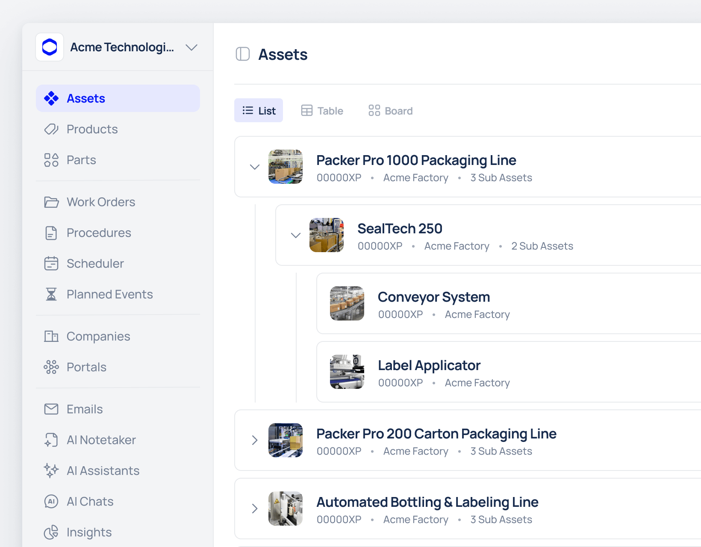Viewport: 701px width, 547px height.
Task: Open the Parts section
Action: (118, 160)
